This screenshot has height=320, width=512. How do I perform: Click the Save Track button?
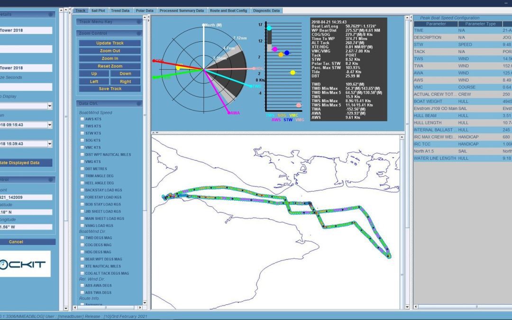coord(110,89)
